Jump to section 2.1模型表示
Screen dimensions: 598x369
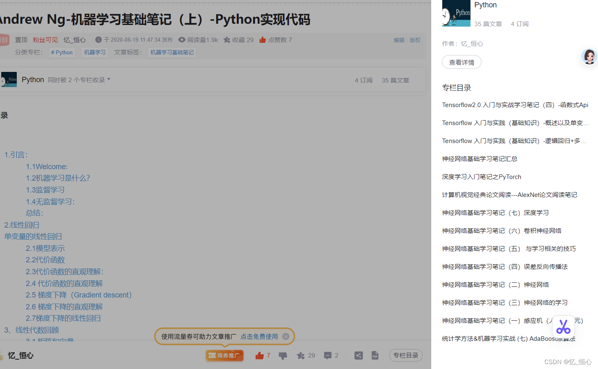(x=45, y=248)
